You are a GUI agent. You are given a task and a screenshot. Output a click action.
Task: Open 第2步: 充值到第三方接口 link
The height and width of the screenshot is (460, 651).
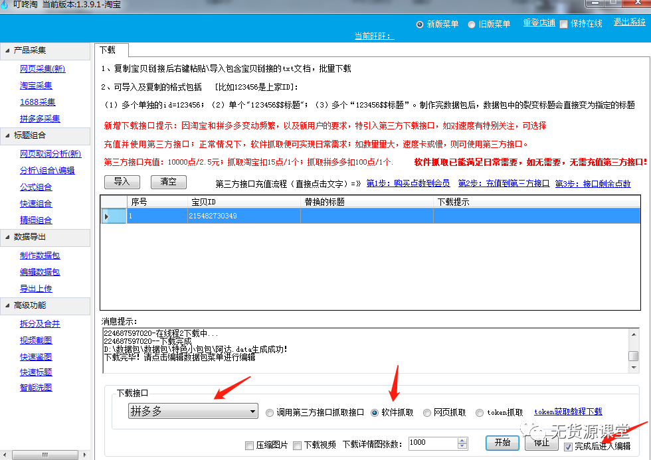coord(504,183)
